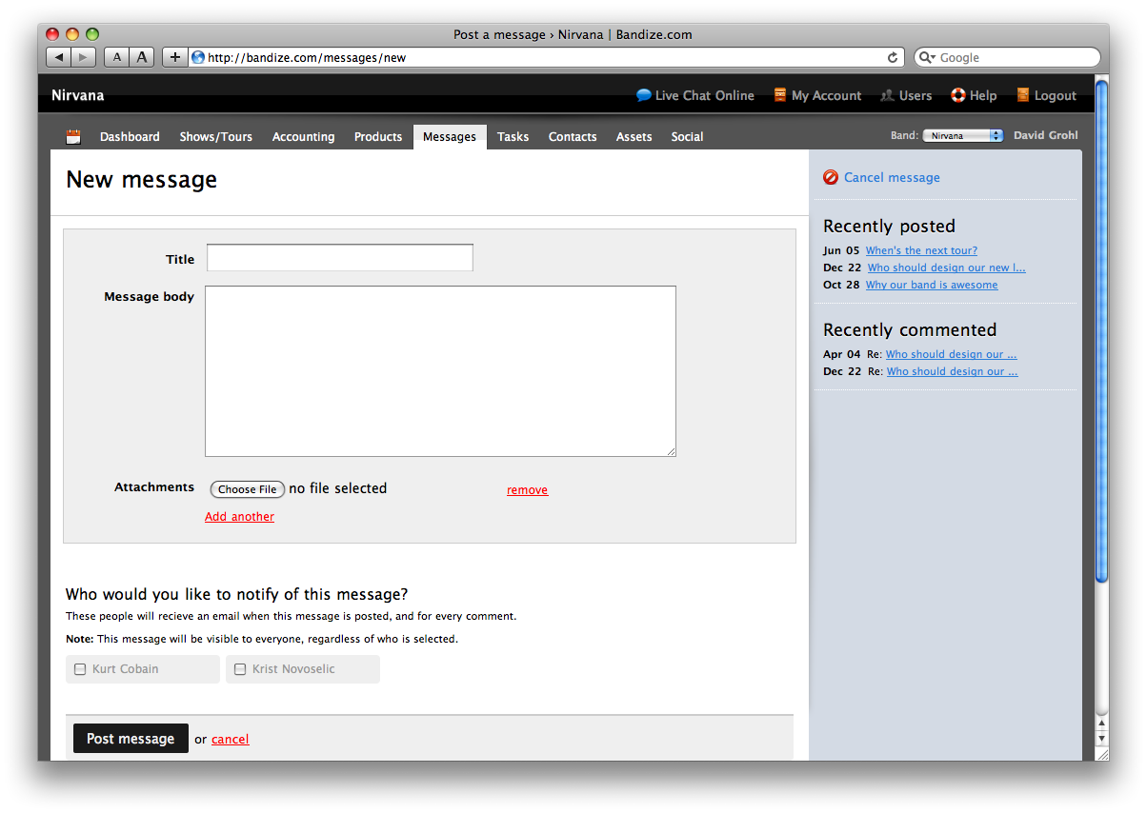Open the Apr 04 recently commented link

tap(951, 354)
